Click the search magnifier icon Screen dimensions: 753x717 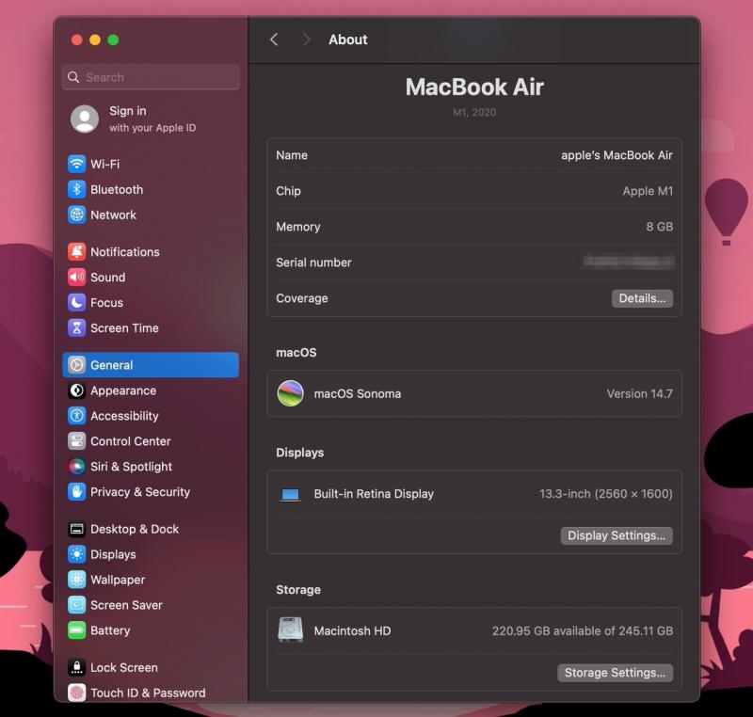[x=73, y=77]
